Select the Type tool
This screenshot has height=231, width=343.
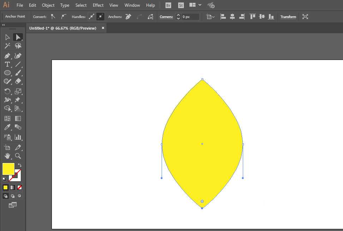coord(7,65)
